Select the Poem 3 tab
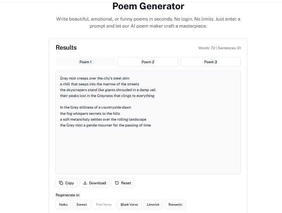282x213 pixels. point(210,62)
